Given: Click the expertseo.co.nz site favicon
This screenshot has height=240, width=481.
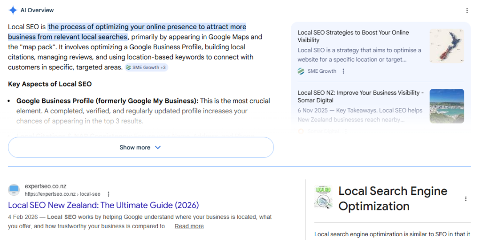Looking at the screenshot, I should pos(14,190).
